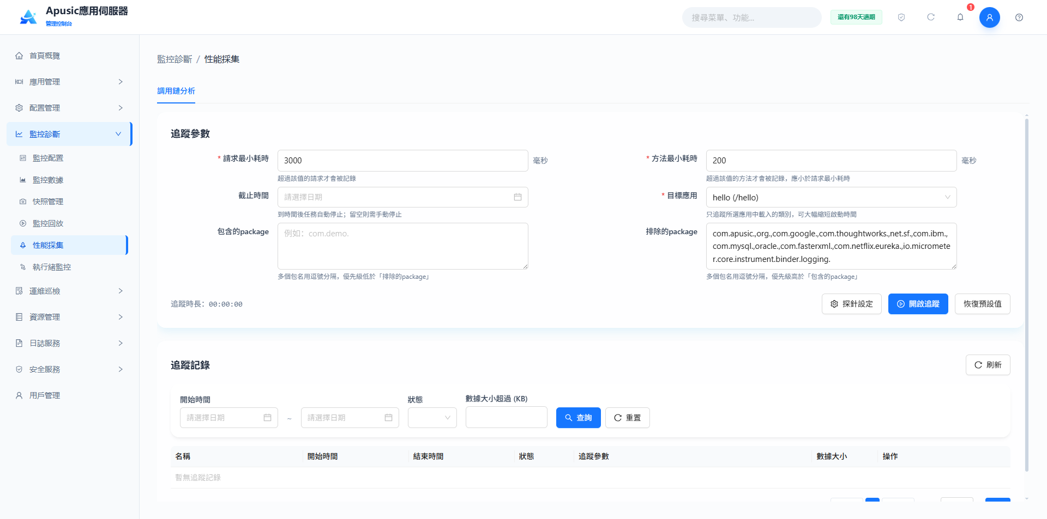
Task: Click the refresh icon in top header
Action: (931, 17)
